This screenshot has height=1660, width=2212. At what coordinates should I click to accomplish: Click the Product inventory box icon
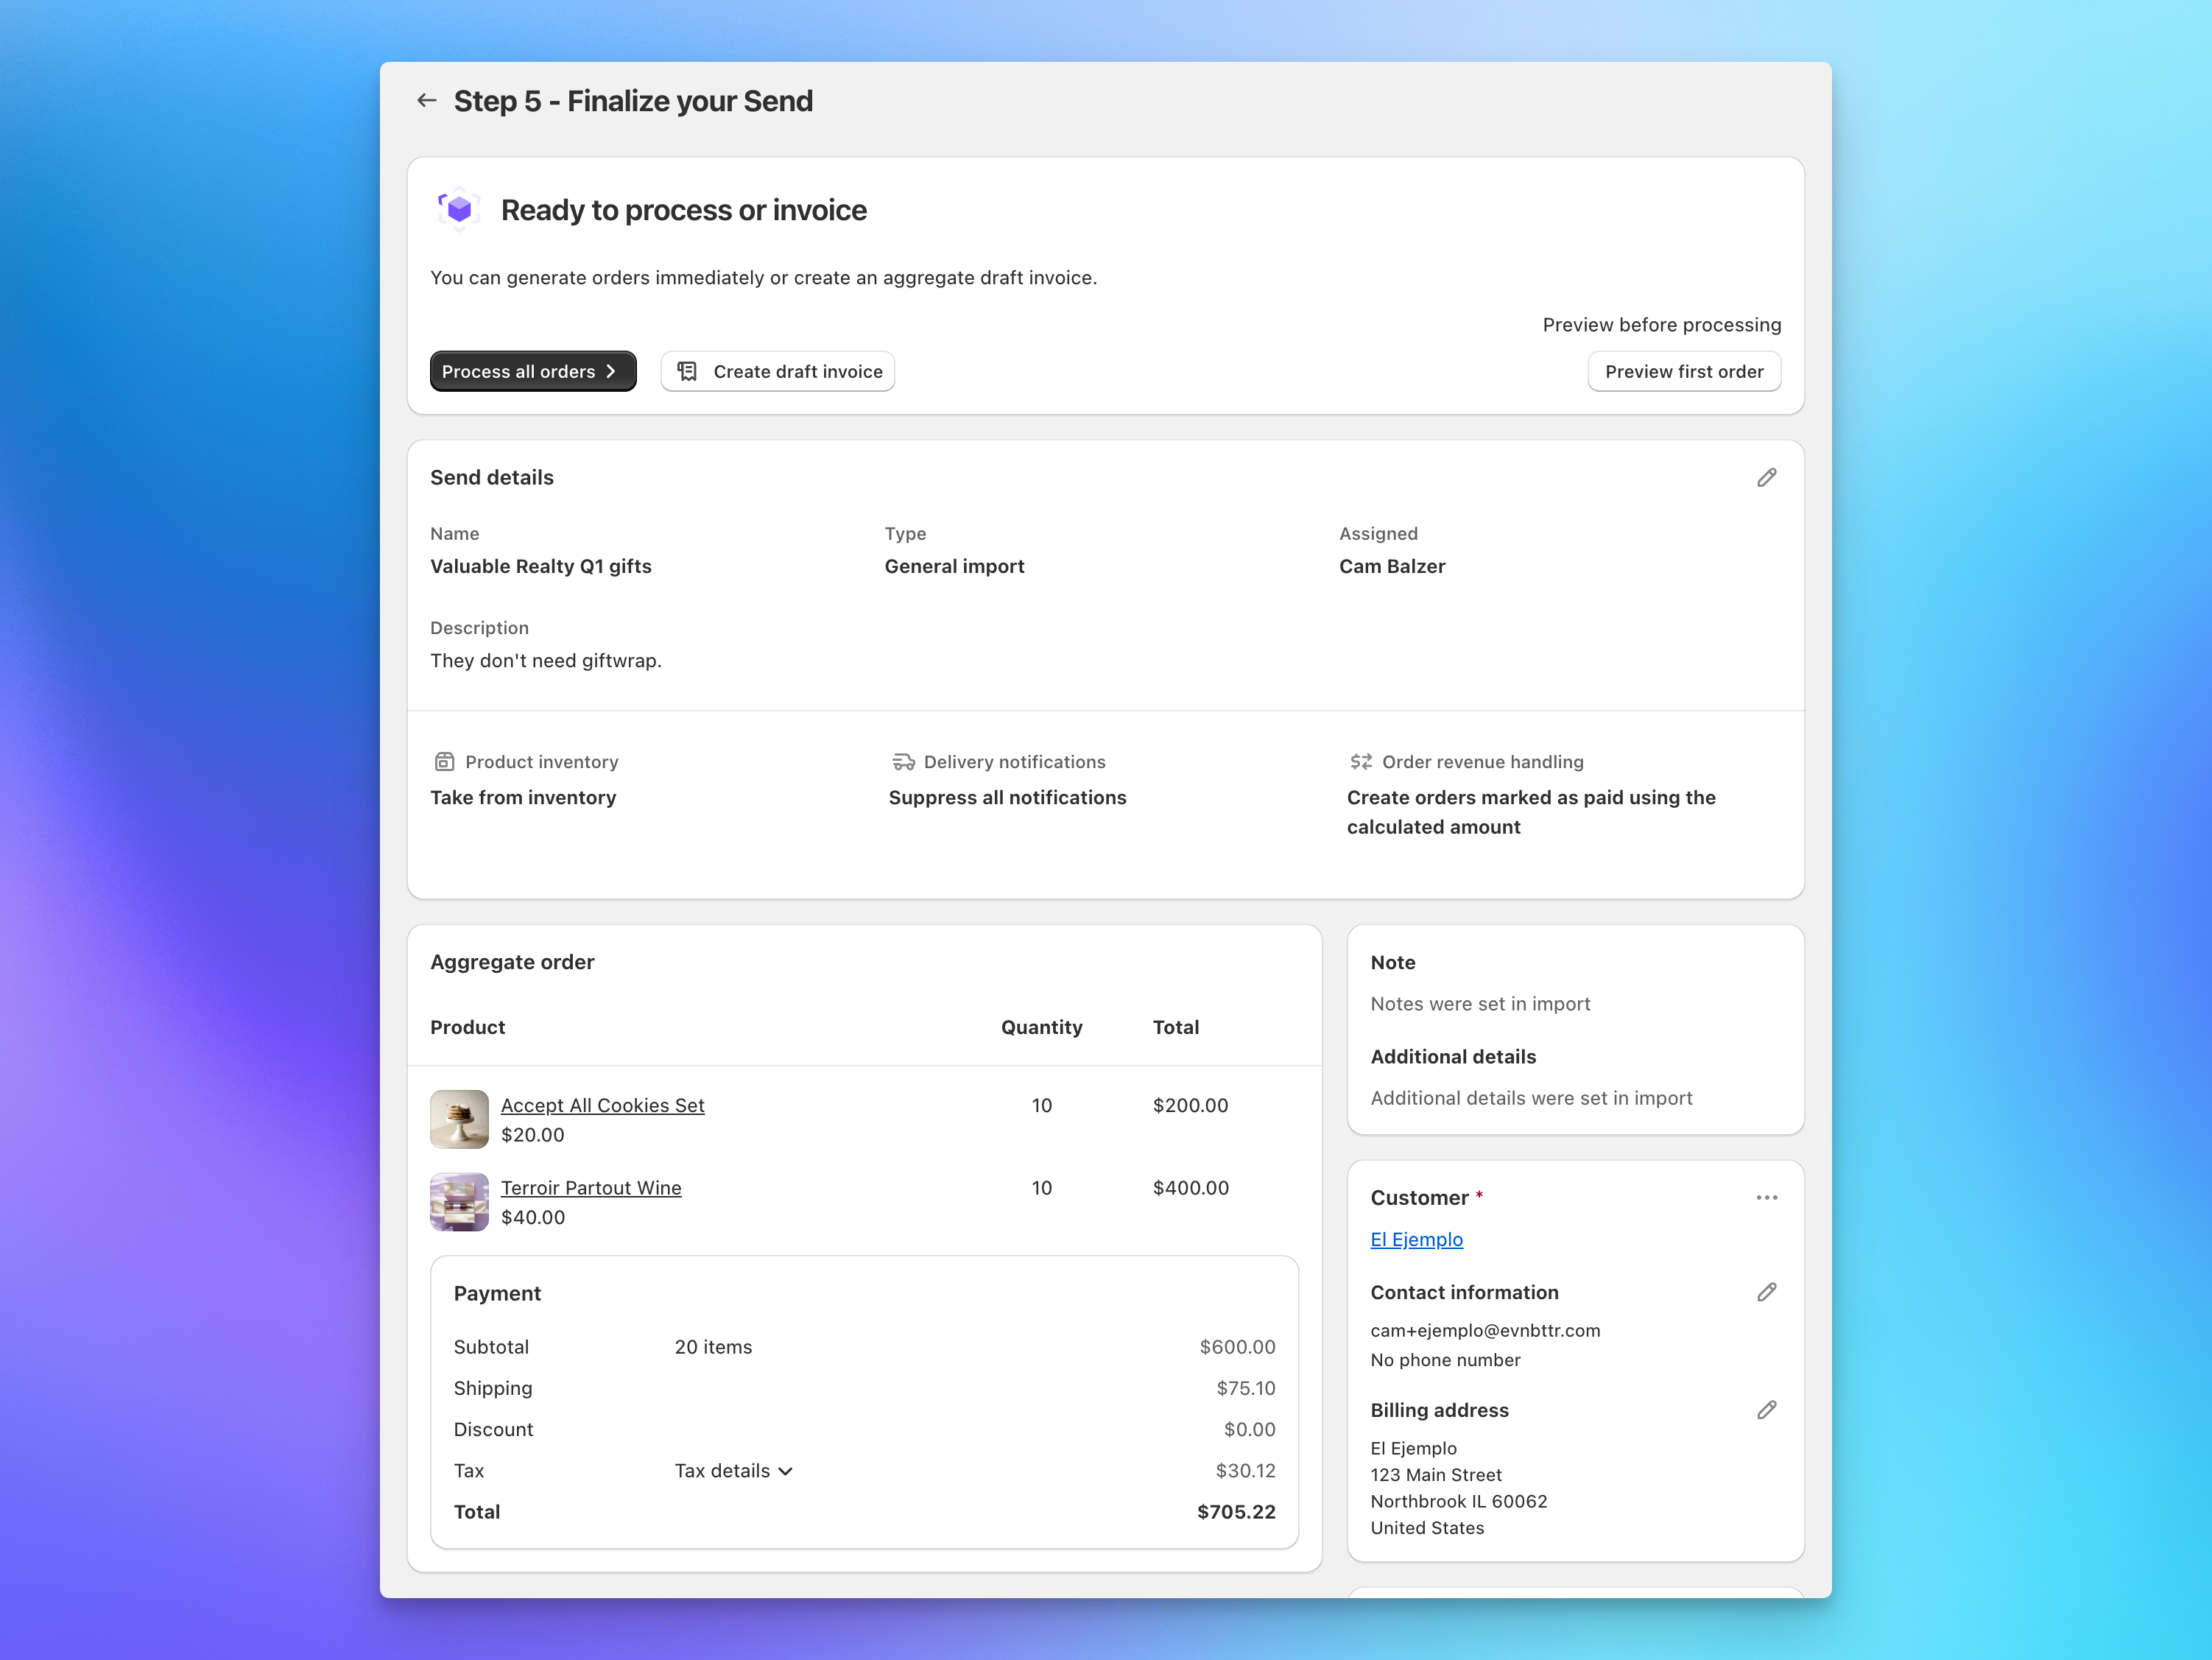click(x=444, y=761)
